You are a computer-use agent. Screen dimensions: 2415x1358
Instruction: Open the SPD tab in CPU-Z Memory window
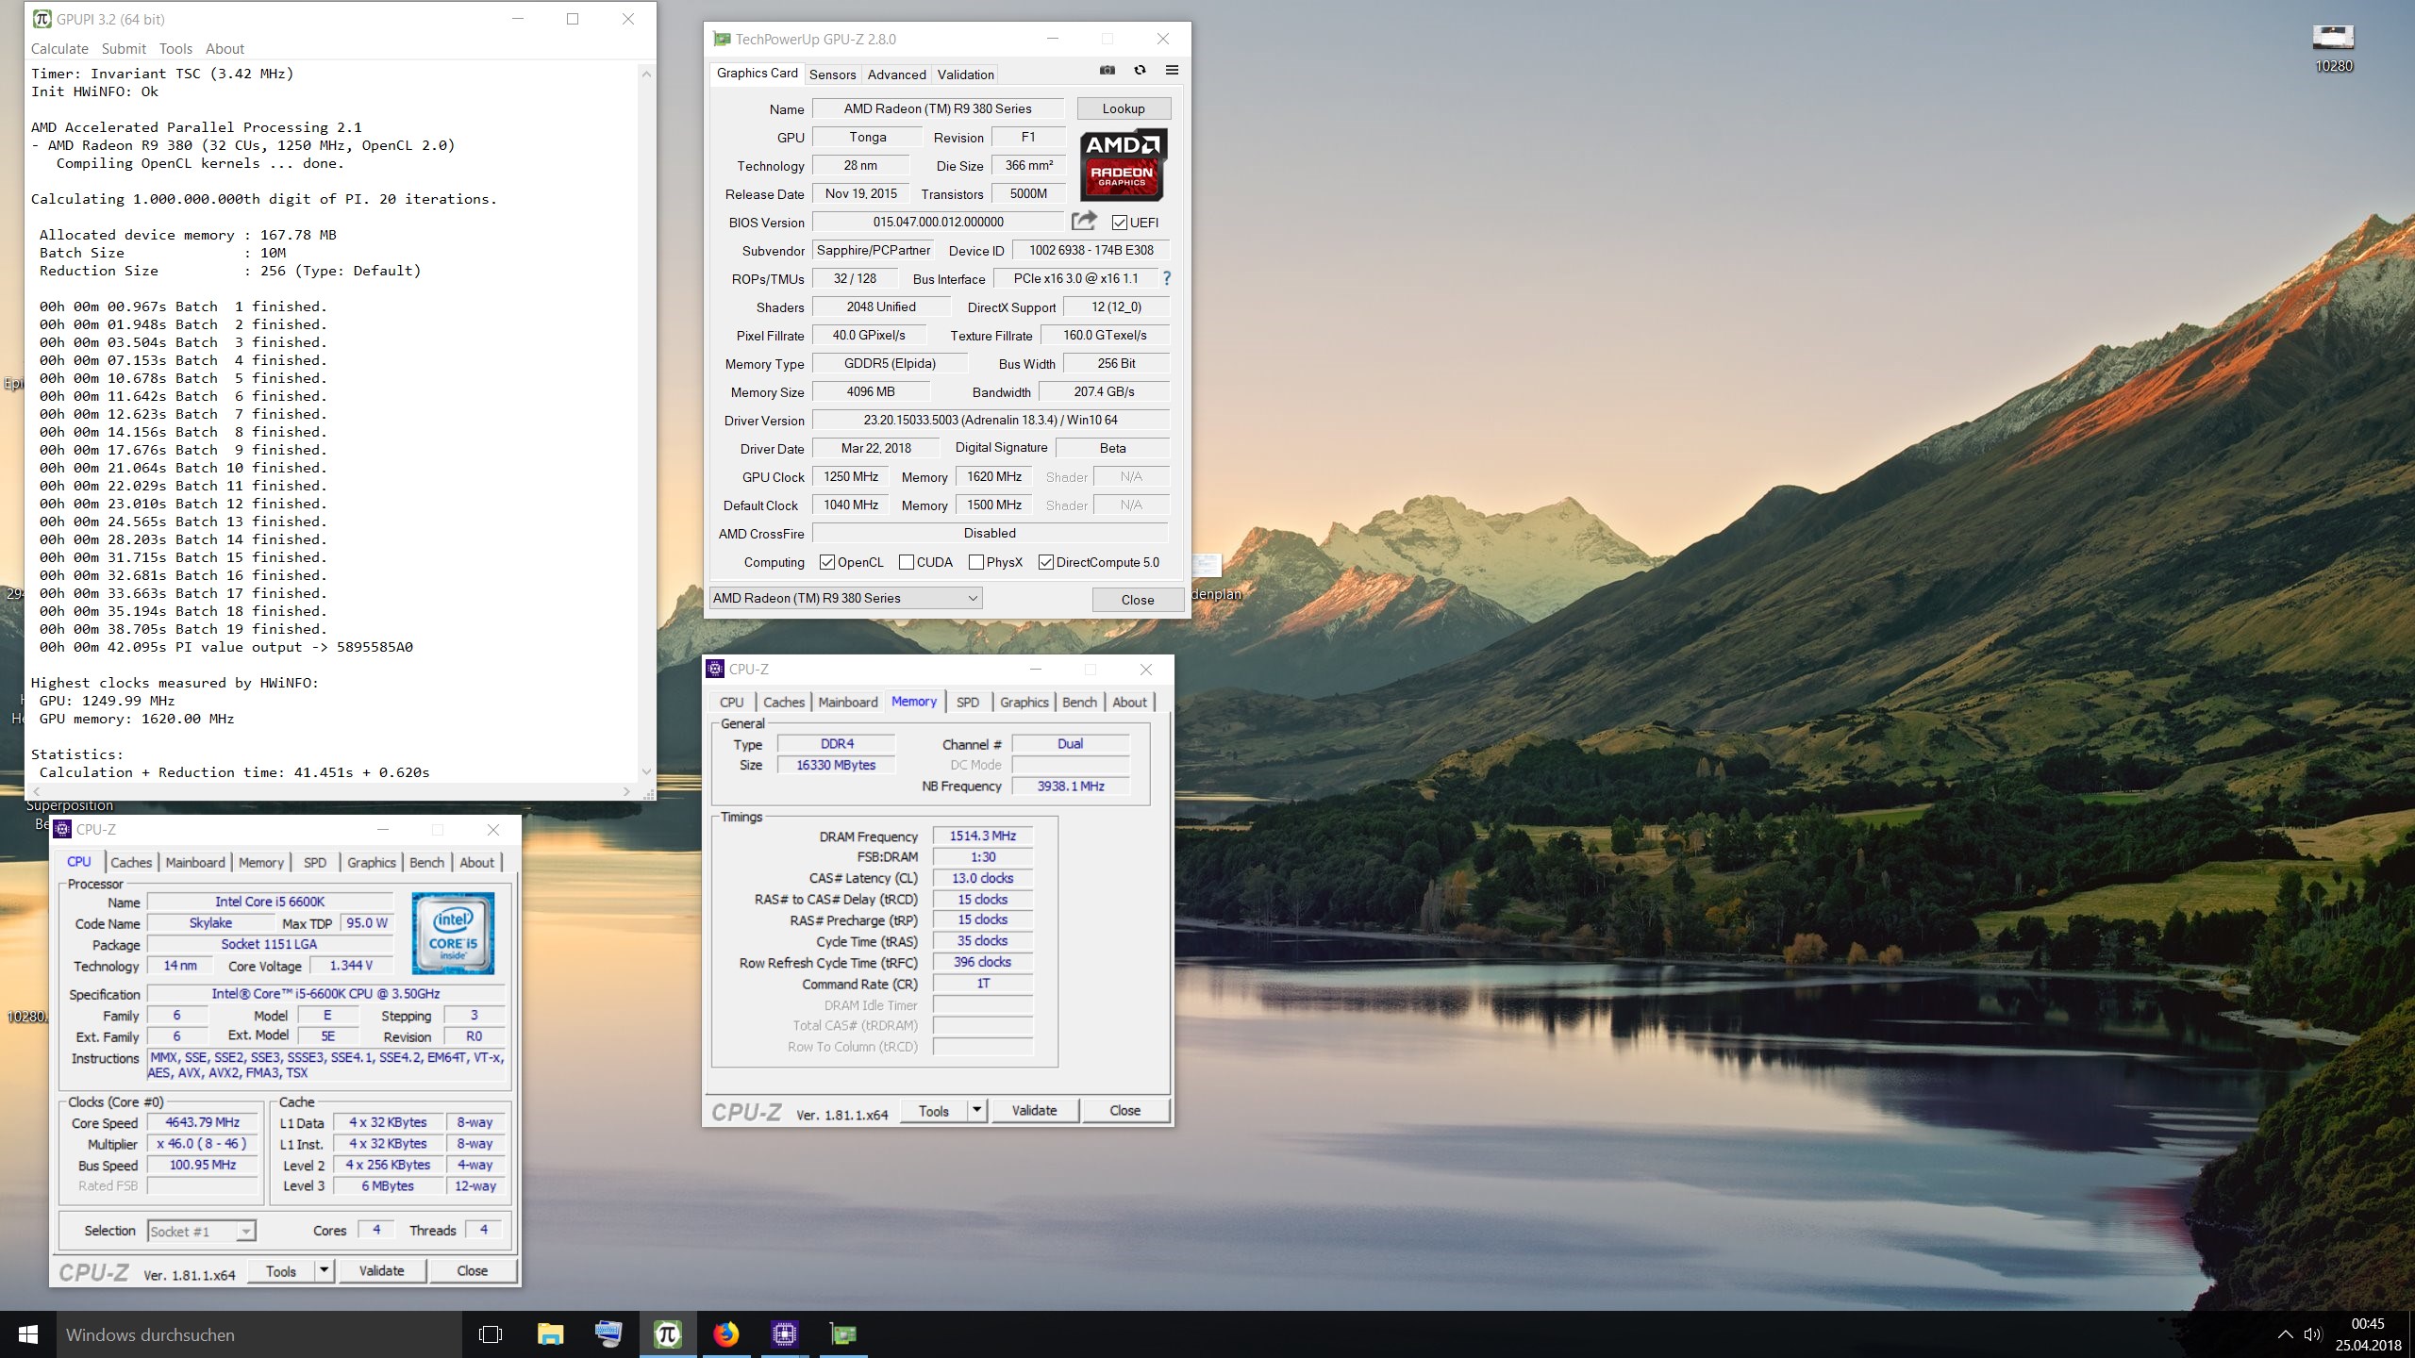coord(968,702)
